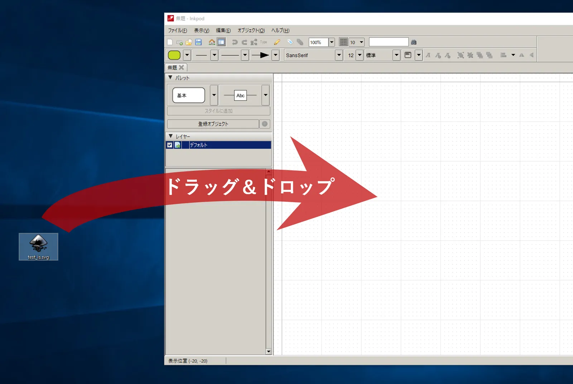Click the Type toolbar icon
The width and height of the screenshot is (573, 384).
coord(264,42)
